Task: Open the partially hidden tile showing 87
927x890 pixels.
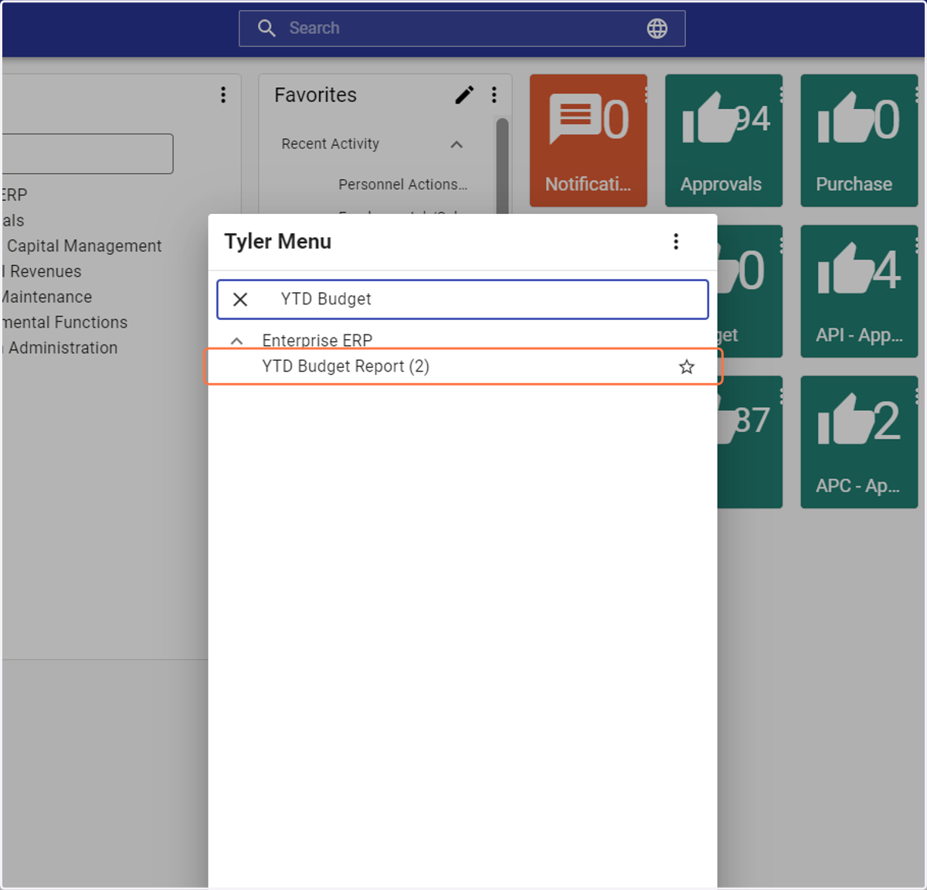Action: [750, 442]
